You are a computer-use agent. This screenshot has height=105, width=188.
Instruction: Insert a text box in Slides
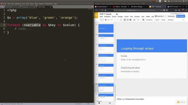(128, 20)
